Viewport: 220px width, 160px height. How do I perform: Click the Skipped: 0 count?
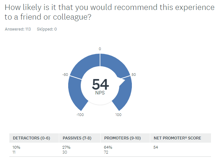coord(47,29)
